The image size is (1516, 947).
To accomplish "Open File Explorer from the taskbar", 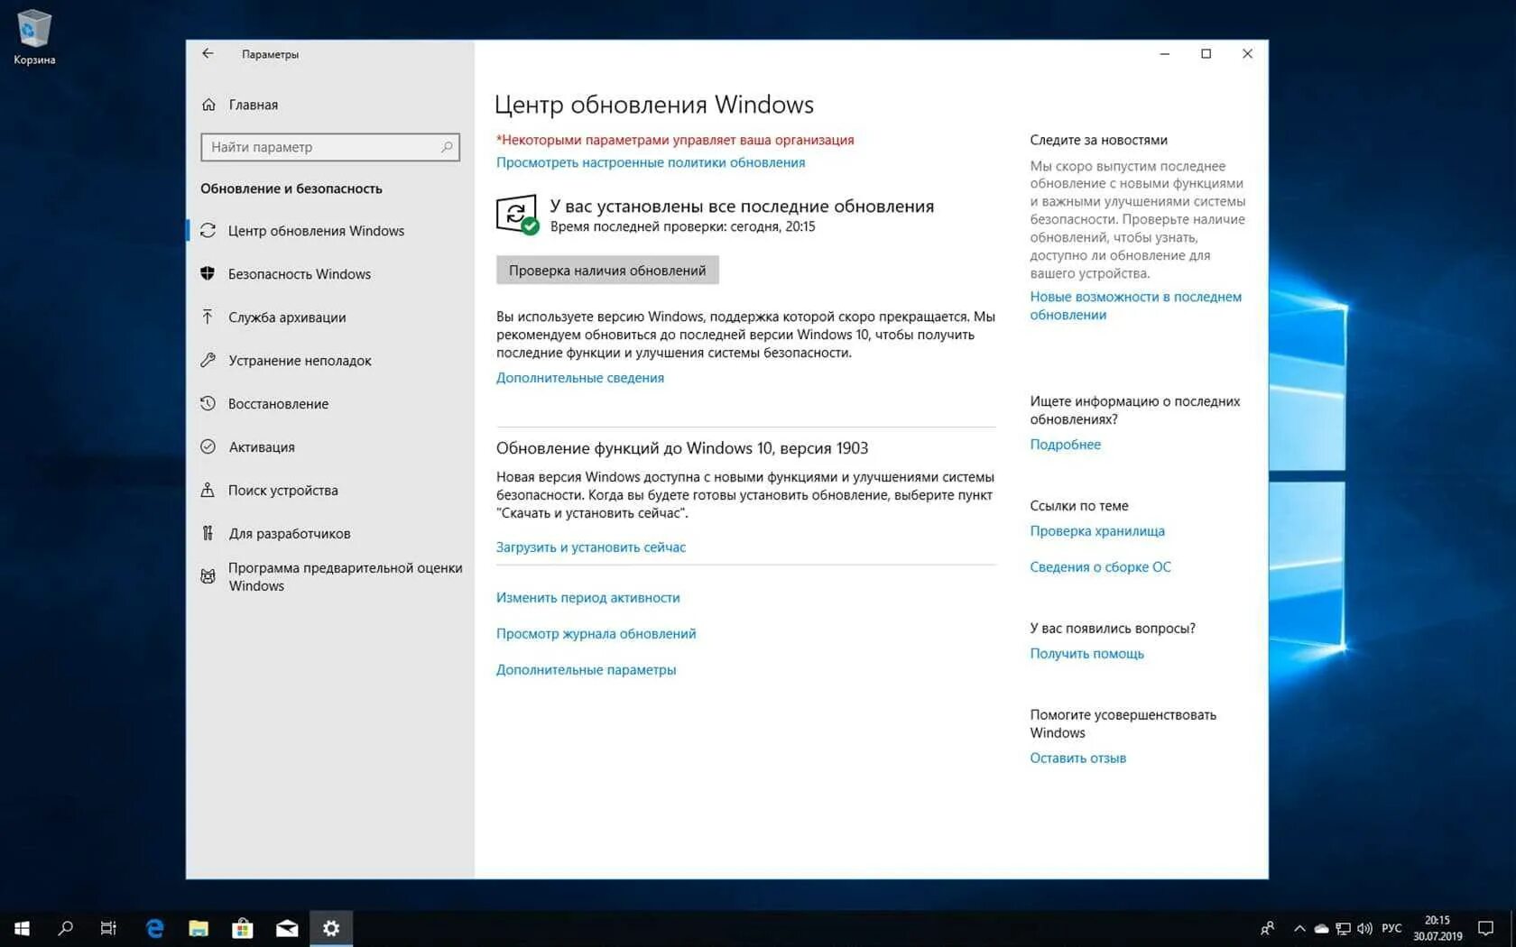I will click(199, 928).
